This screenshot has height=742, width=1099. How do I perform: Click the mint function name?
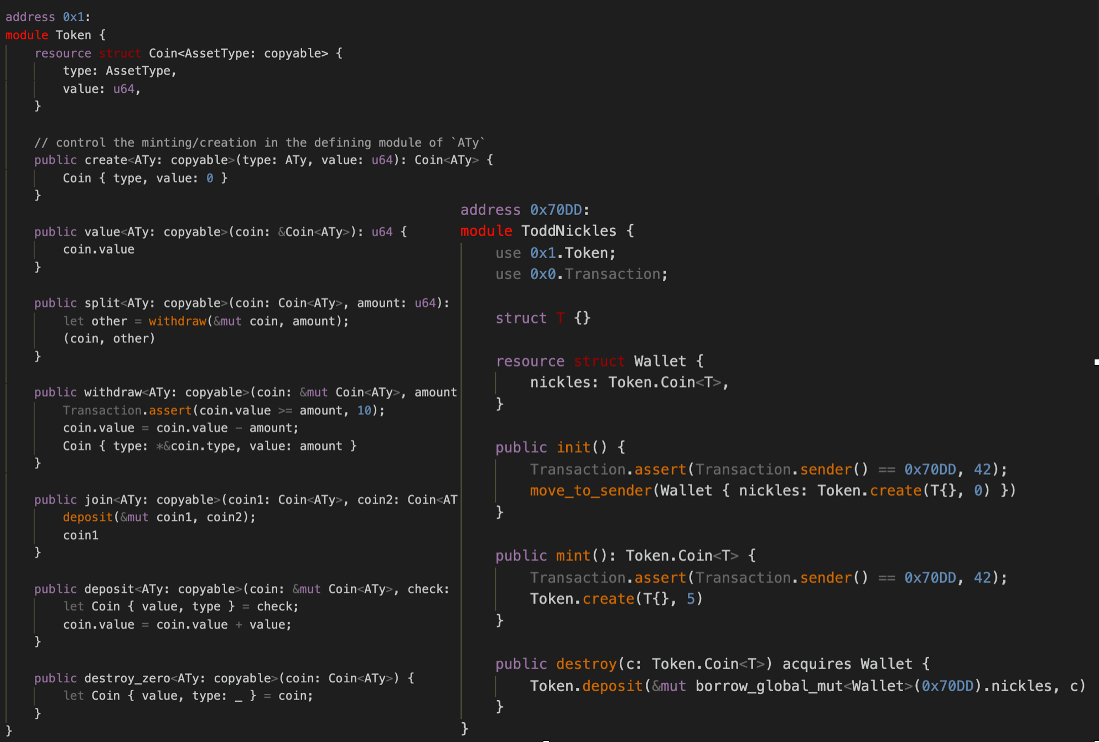[573, 556]
